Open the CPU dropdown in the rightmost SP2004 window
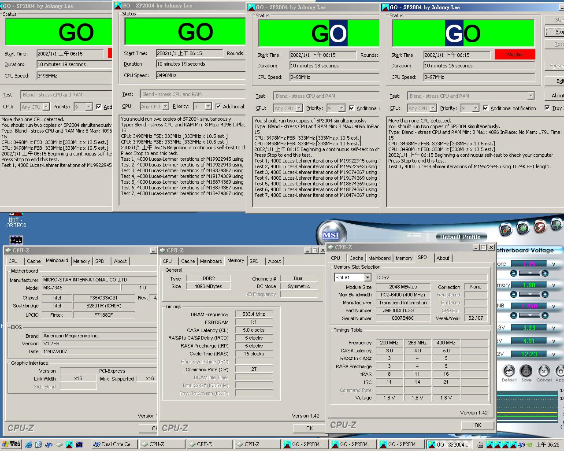Screen dimensions: 564x451 tap(432, 108)
